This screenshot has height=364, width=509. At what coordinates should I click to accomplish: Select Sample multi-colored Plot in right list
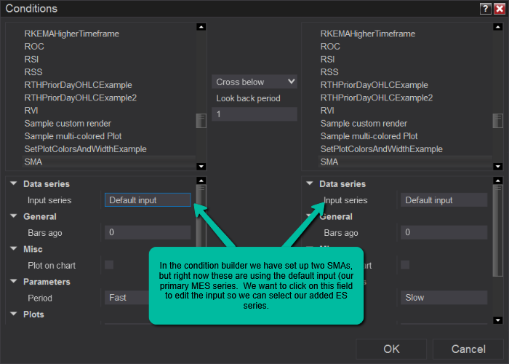pyautogui.click(x=369, y=136)
